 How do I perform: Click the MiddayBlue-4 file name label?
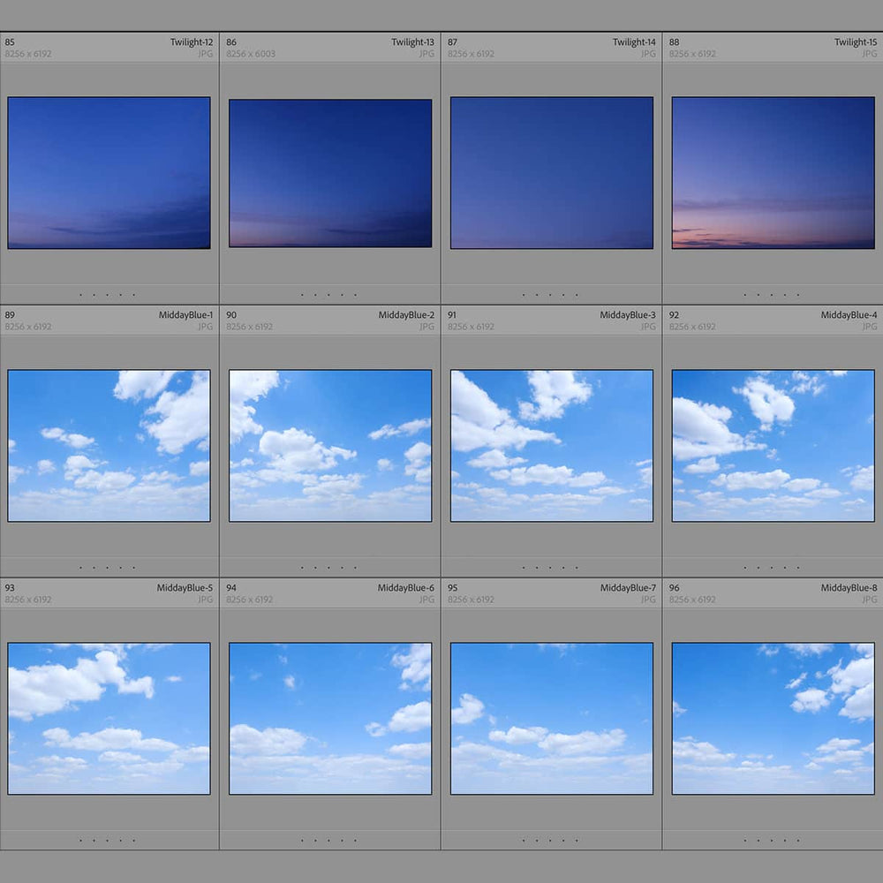click(x=849, y=315)
